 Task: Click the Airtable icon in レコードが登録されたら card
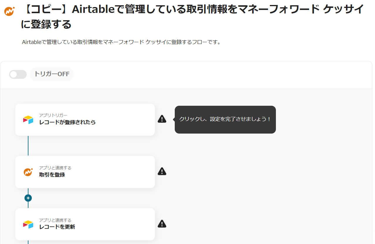coord(28,120)
